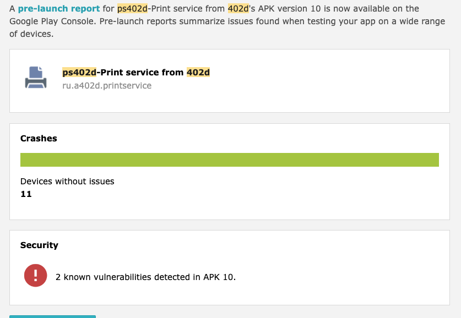
Task: Click the green Crashes results bar
Action: (229, 160)
